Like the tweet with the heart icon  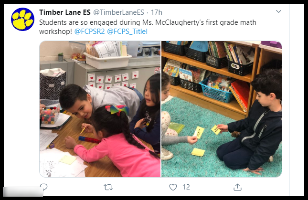click(173, 187)
